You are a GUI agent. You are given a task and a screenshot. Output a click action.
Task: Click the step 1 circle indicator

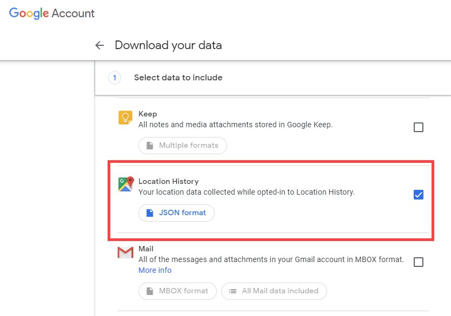click(115, 78)
